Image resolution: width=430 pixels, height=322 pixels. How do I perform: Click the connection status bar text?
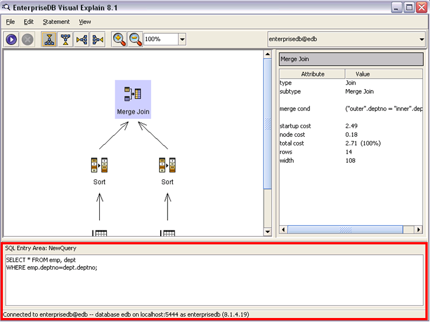click(x=126, y=315)
